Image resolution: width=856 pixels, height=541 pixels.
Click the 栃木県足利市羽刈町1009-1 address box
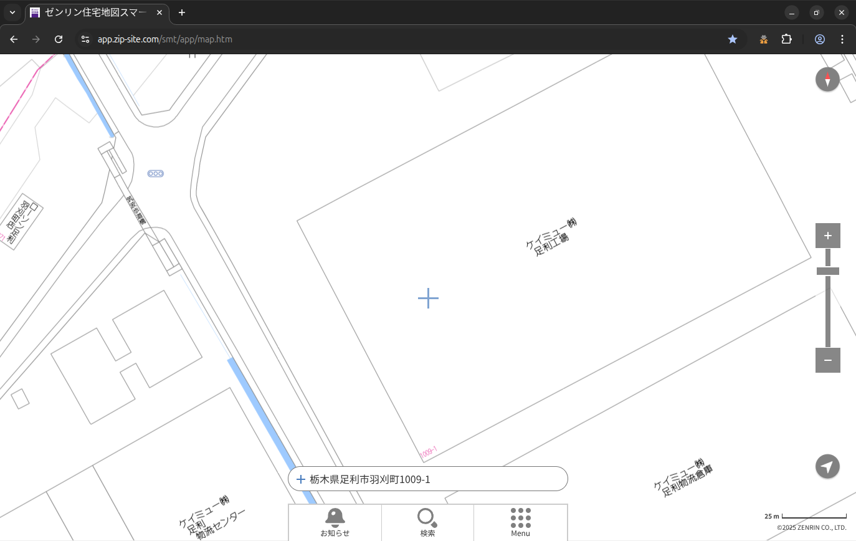[x=427, y=479]
